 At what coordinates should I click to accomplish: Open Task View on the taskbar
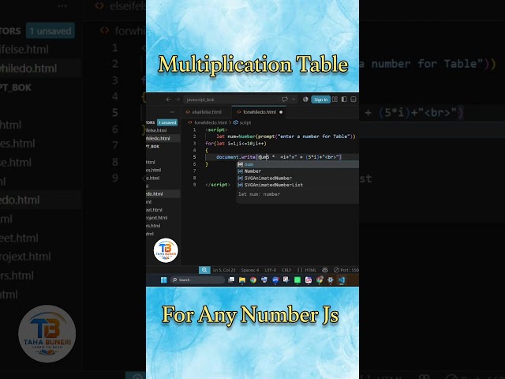[x=231, y=280]
